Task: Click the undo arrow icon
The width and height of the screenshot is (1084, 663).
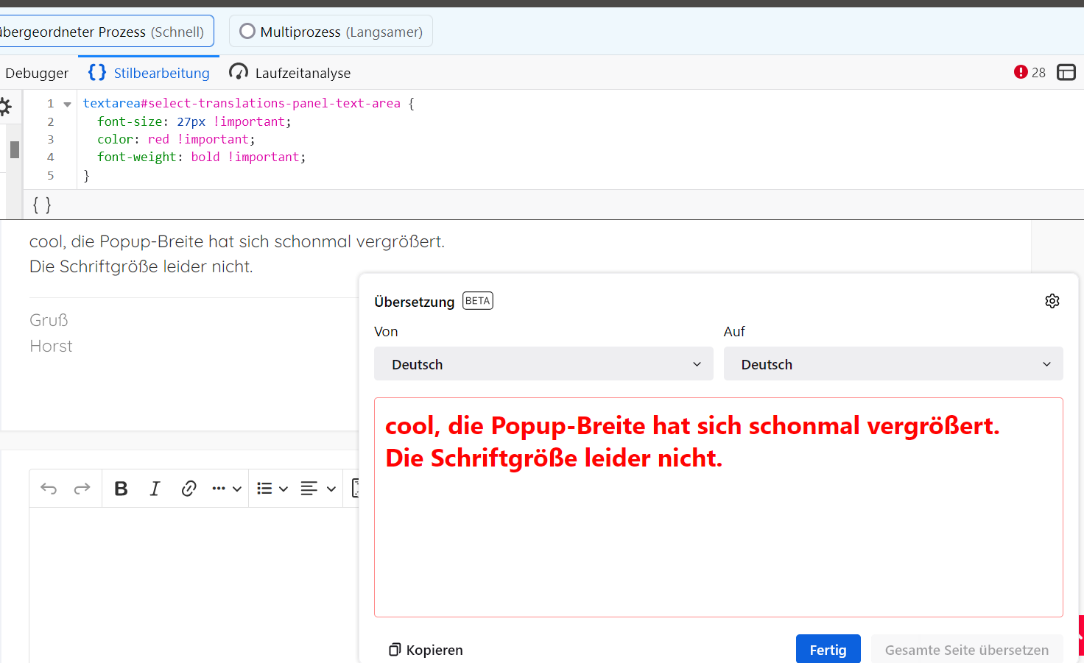Action: [49, 489]
